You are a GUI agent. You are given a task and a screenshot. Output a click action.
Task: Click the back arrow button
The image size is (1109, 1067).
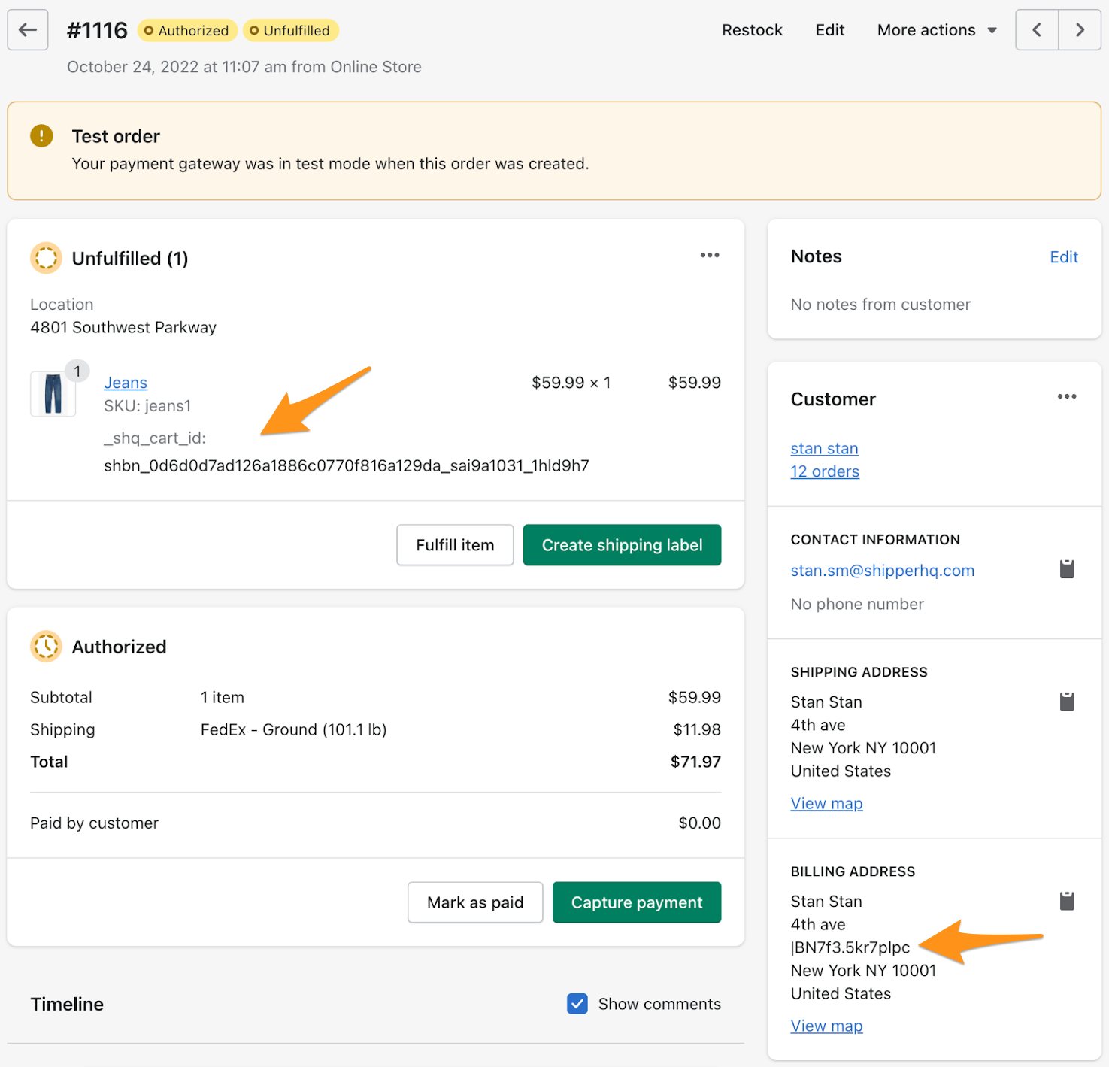(x=28, y=30)
